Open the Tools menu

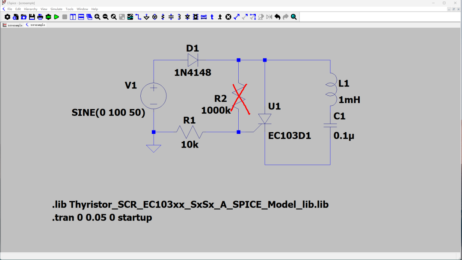[x=69, y=9]
